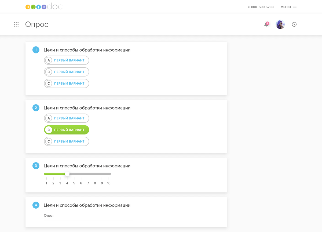Set slider to value 10
Viewport: 322px width, 232px height.
109,174
